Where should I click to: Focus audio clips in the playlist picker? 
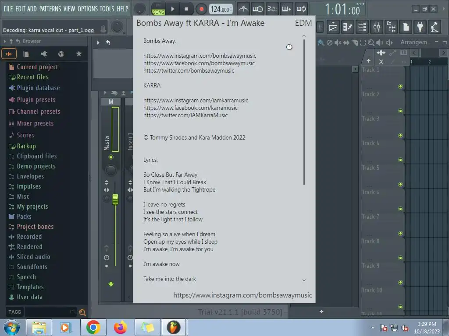(381, 53)
